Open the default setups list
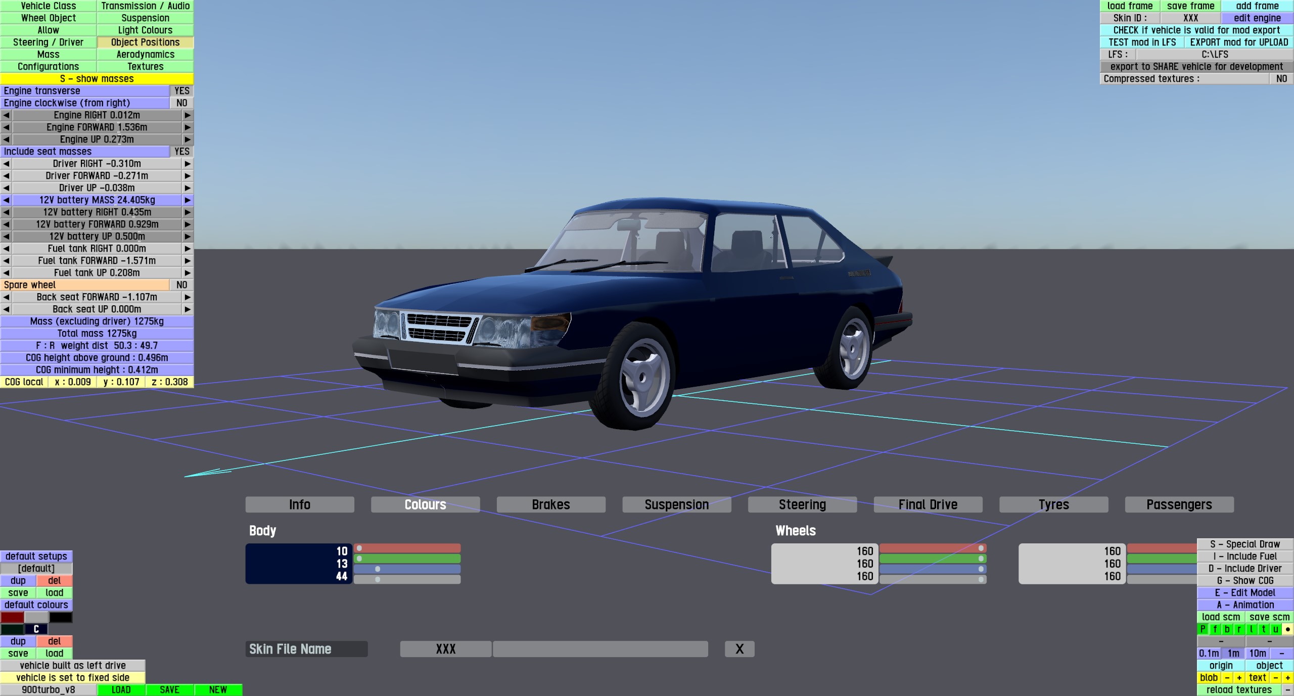The image size is (1294, 696). (x=36, y=556)
